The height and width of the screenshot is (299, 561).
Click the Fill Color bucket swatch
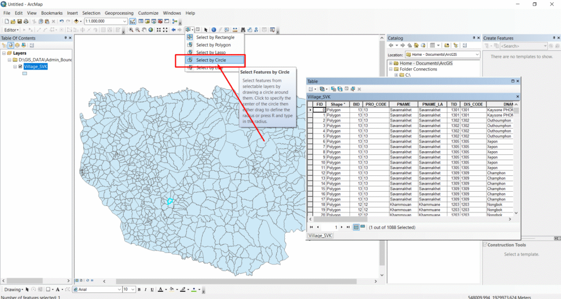pyautogui.click(x=171, y=290)
